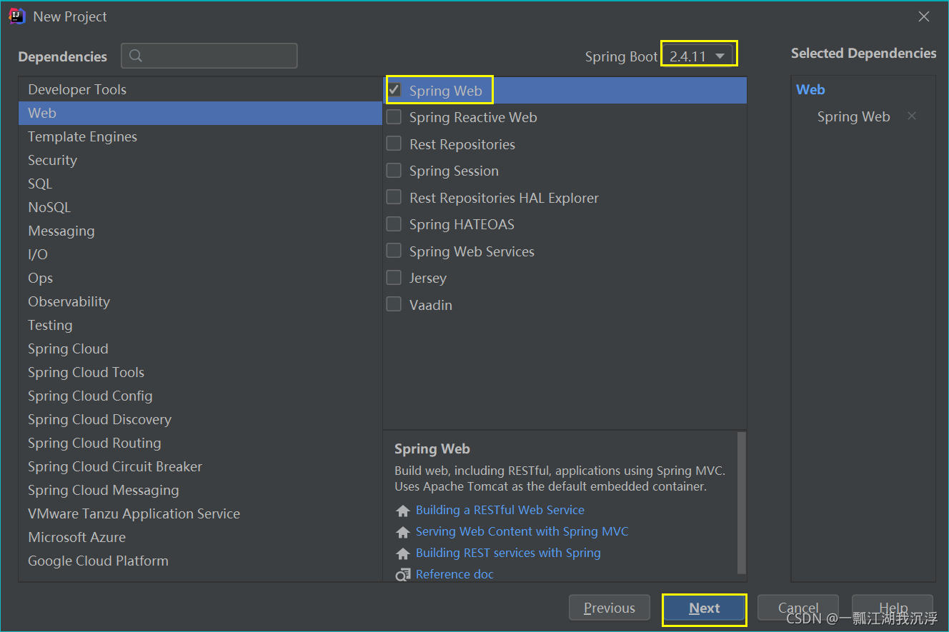This screenshot has width=949, height=632.
Task: Select the Testing category
Action: click(200, 325)
